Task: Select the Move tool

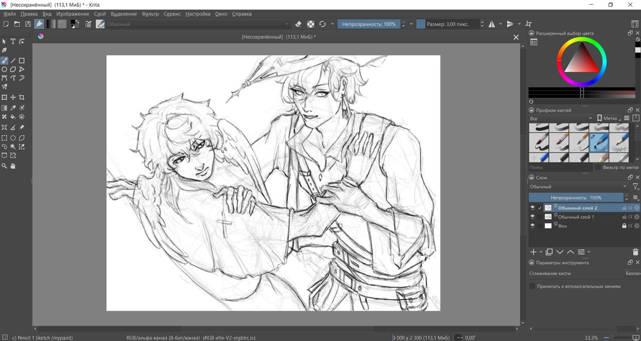Action: click(x=13, y=98)
